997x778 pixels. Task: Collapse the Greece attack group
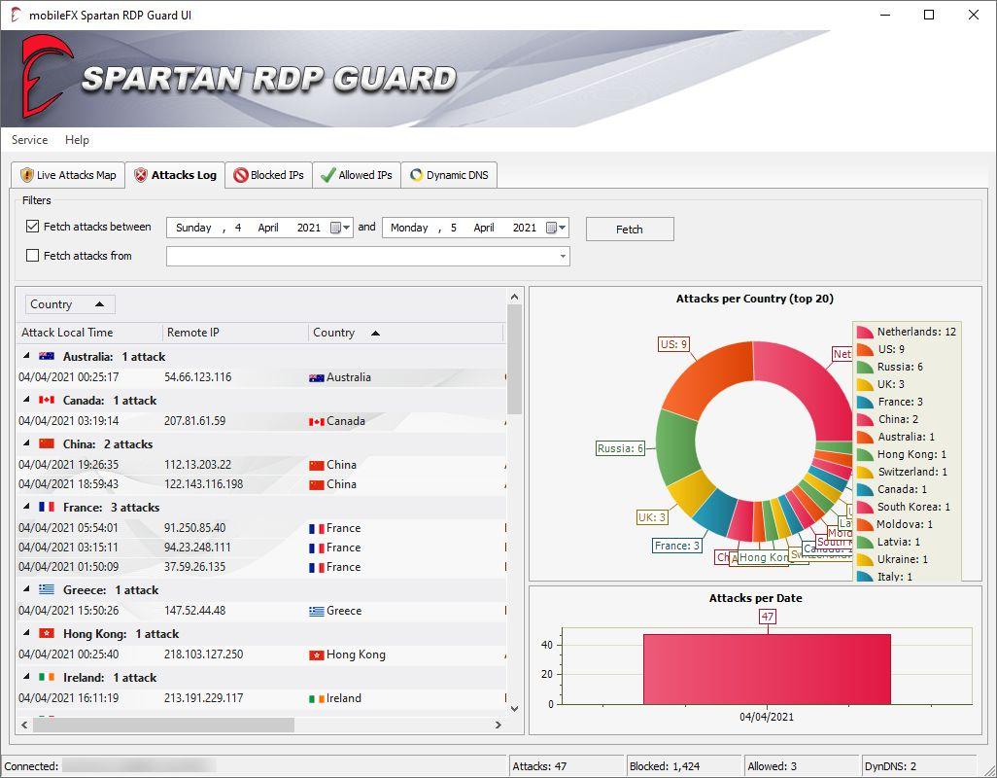tap(26, 589)
